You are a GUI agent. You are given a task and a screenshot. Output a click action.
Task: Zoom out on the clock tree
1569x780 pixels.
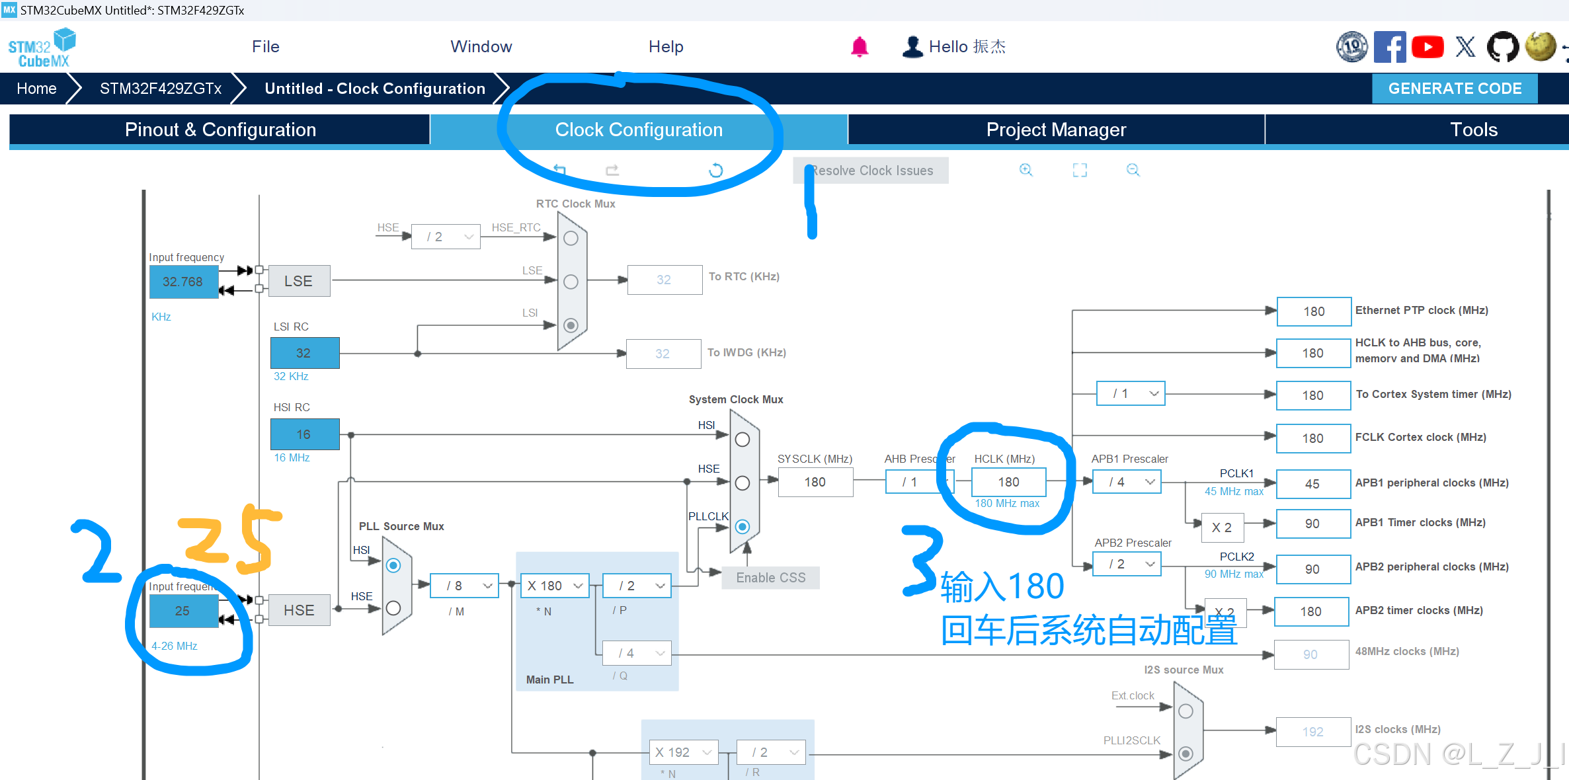click(x=1133, y=170)
